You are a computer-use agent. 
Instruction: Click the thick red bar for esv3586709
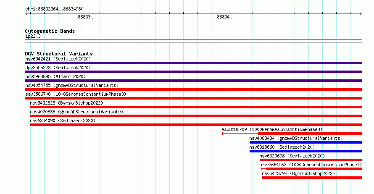pyautogui.click(x=310, y=134)
